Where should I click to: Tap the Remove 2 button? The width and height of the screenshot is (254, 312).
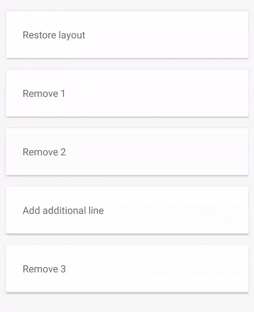point(127,152)
